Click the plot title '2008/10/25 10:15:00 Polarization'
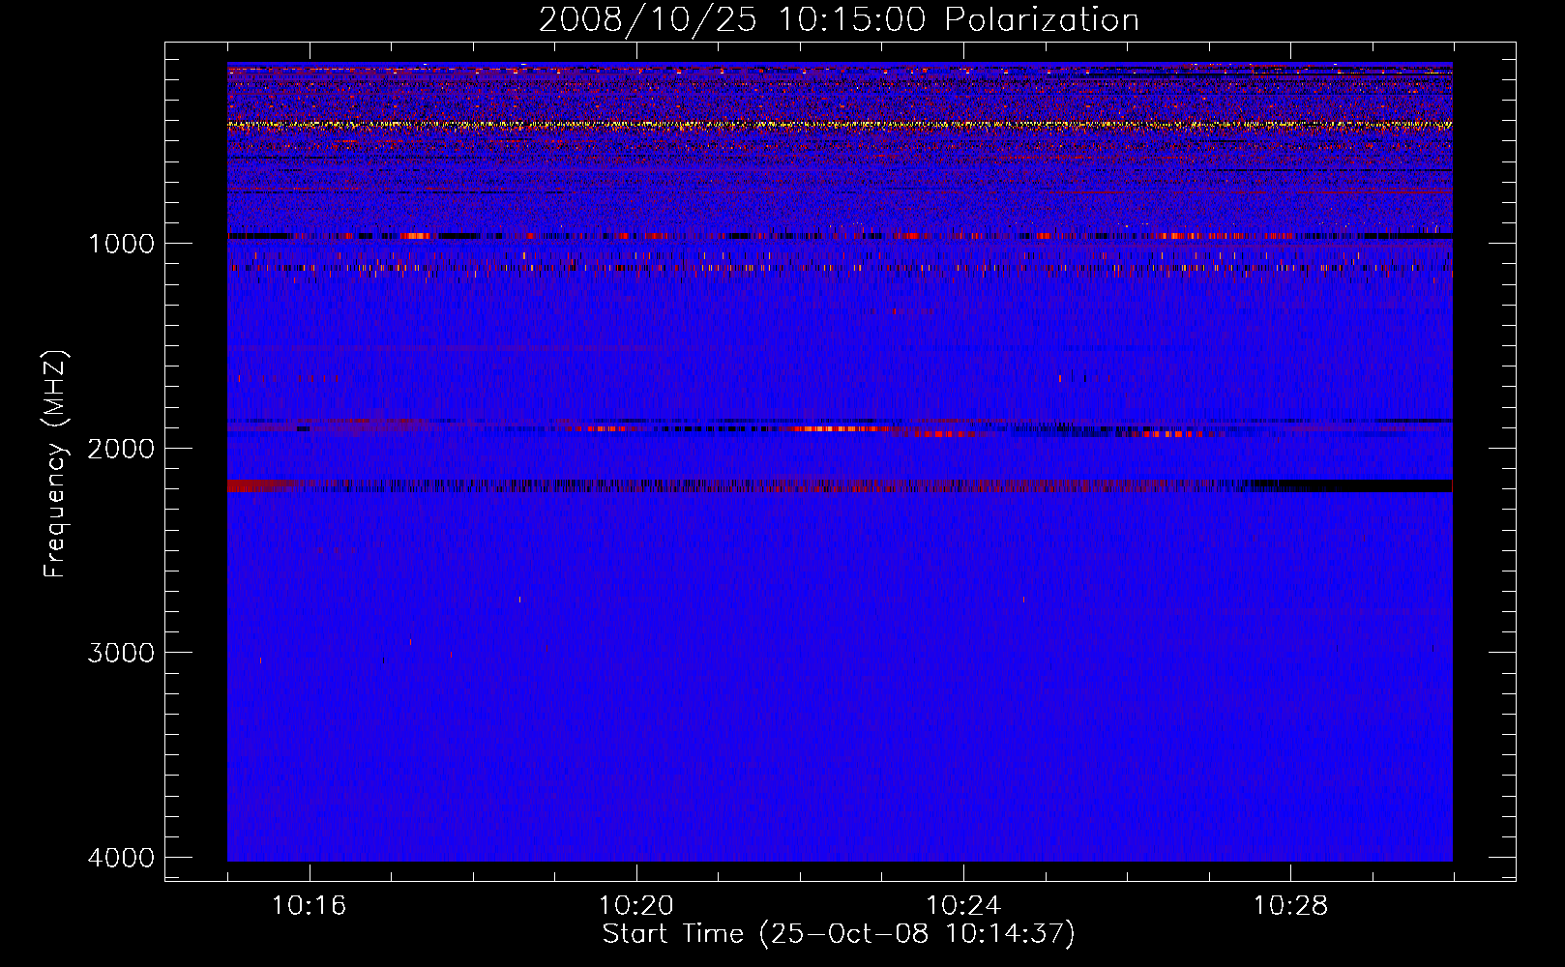This screenshot has height=967, width=1565. coord(839,19)
